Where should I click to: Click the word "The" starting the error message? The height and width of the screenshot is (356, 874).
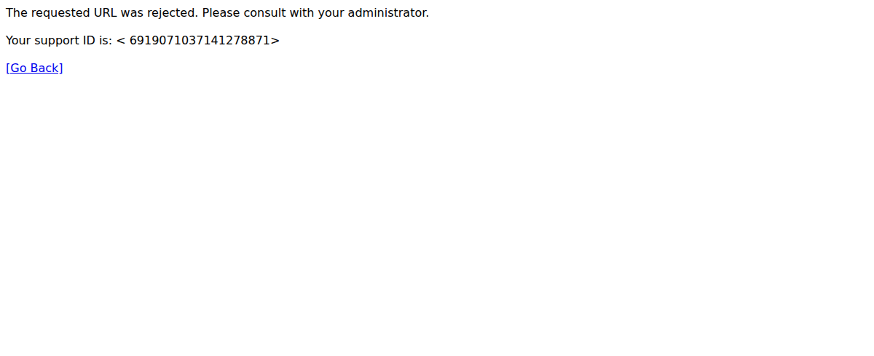coord(16,13)
